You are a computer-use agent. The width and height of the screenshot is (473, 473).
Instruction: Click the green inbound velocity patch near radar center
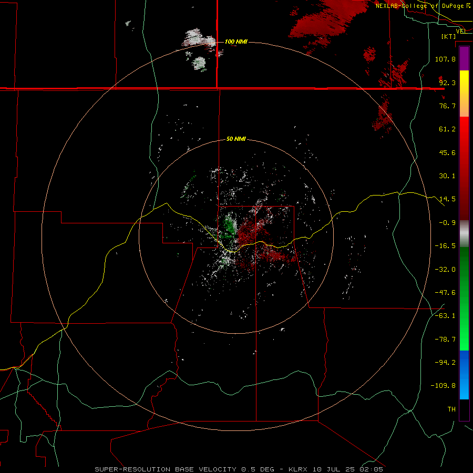click(x=229, y=225)
